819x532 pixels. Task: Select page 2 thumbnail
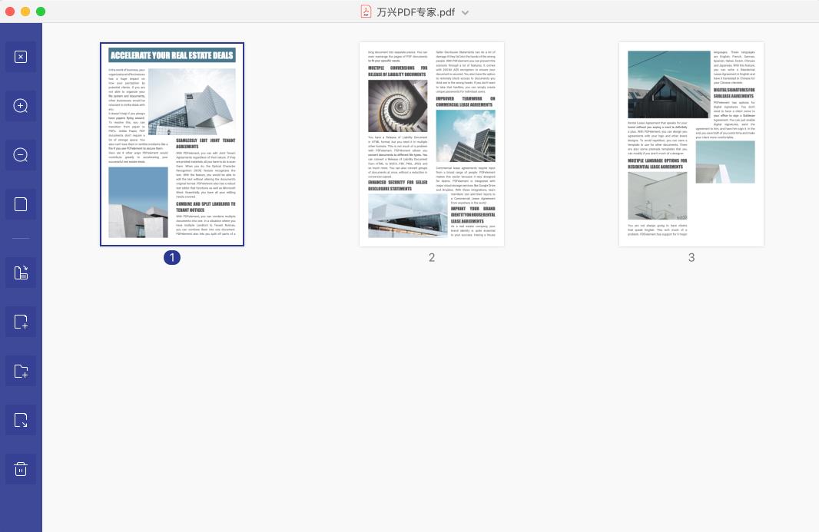pos(432,144)
